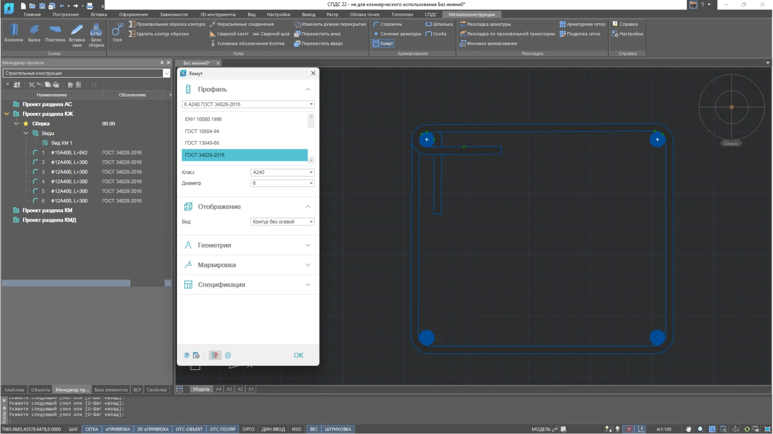Open the Класс dropdown showing A240

point(282,172)
